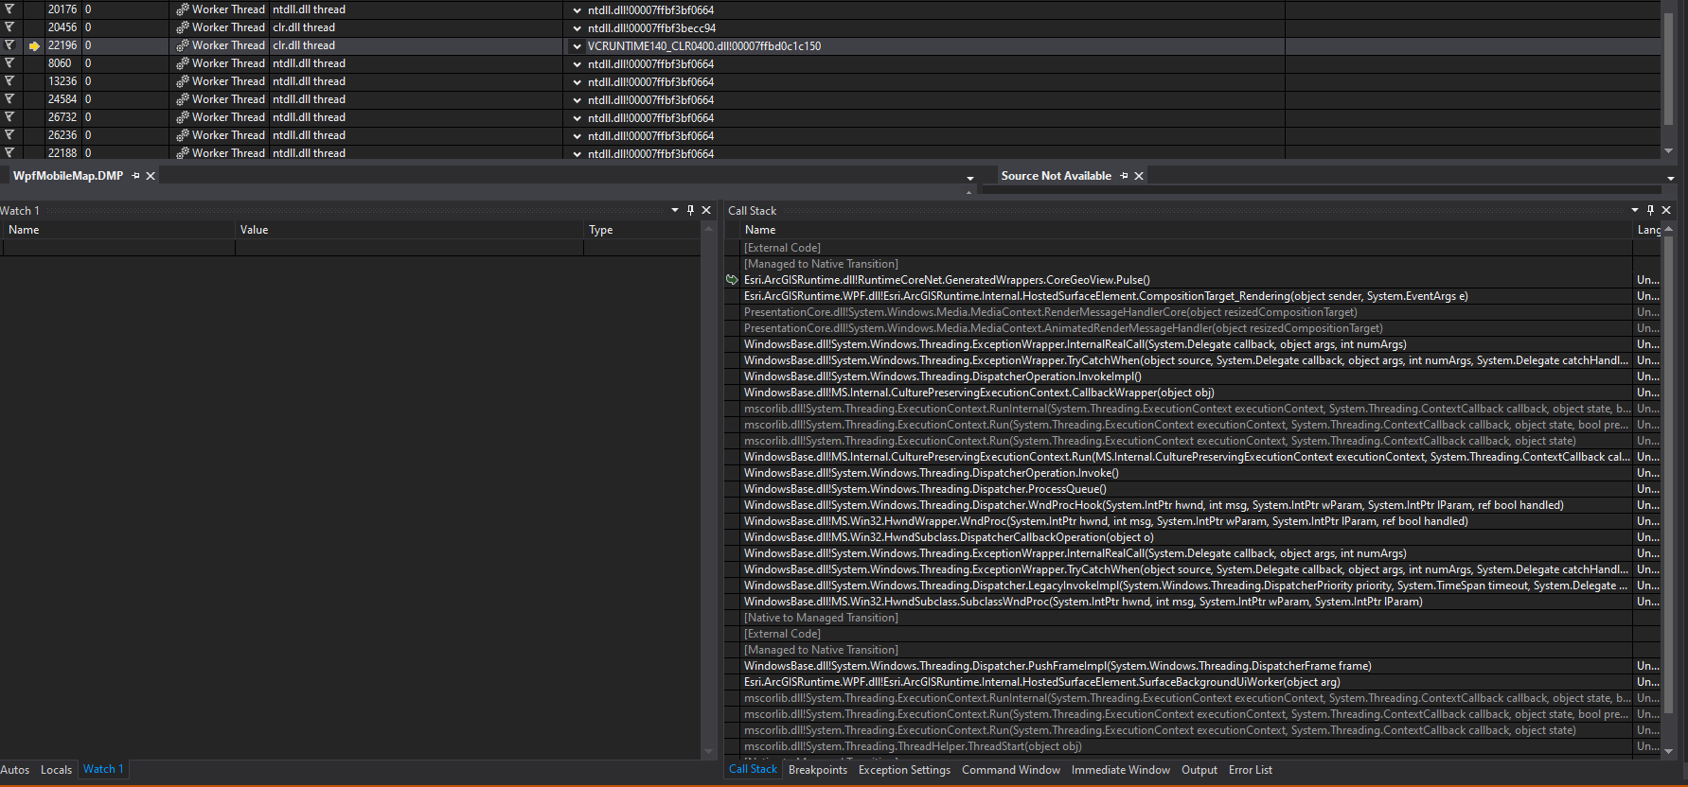The image size is (1688, 787).
Task: Toggle the flag on thread 26732
Action: (9, 117)
